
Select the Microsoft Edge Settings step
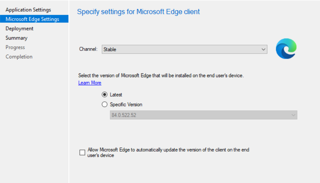click(x=32, y=19)
